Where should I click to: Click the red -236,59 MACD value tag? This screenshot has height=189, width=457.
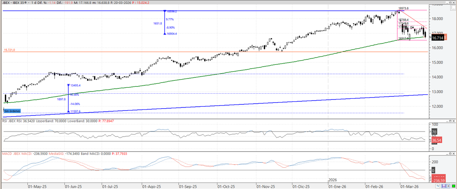click(x=438, y=181)
